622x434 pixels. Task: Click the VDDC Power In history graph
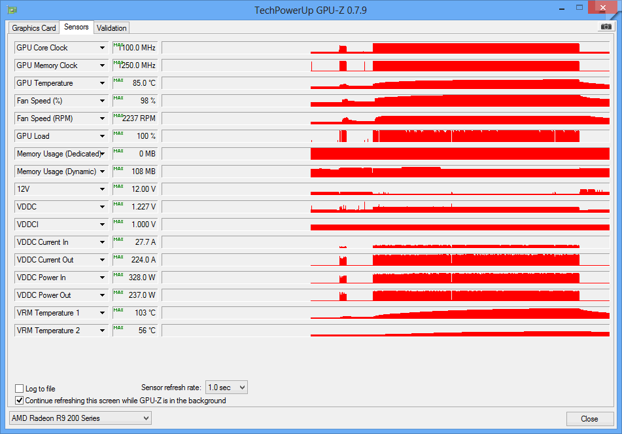tap(386, 277)
